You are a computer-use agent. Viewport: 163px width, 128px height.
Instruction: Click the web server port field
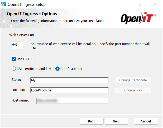point(17,45)
